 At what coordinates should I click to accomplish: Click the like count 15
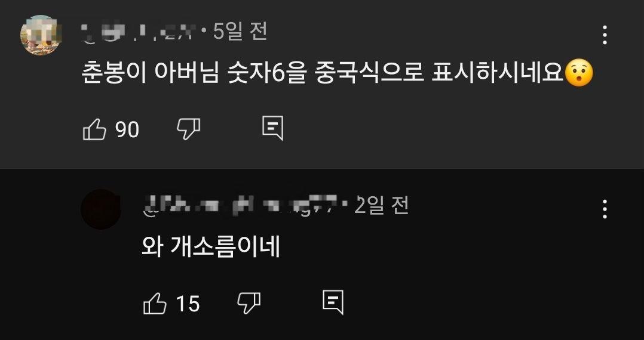click(x=188, y=304)
